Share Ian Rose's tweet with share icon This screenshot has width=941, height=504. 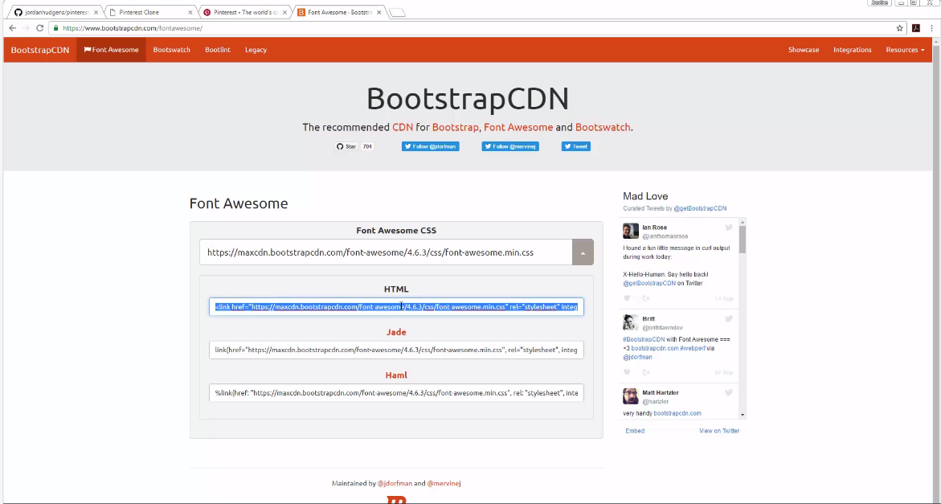(646, 298)
